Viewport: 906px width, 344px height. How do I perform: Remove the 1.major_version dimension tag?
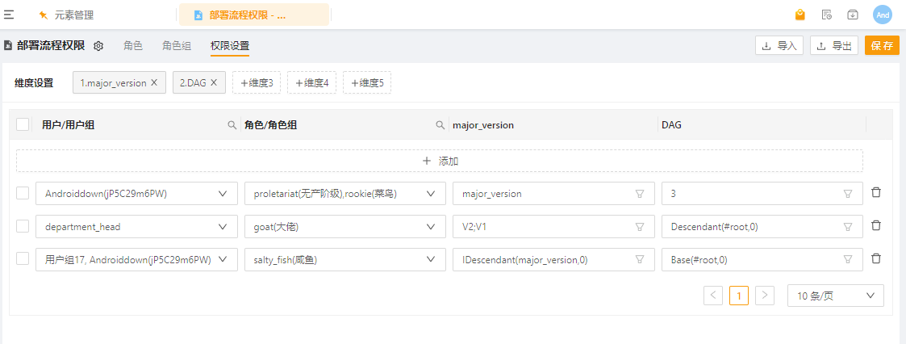click(x=154, y=82)
